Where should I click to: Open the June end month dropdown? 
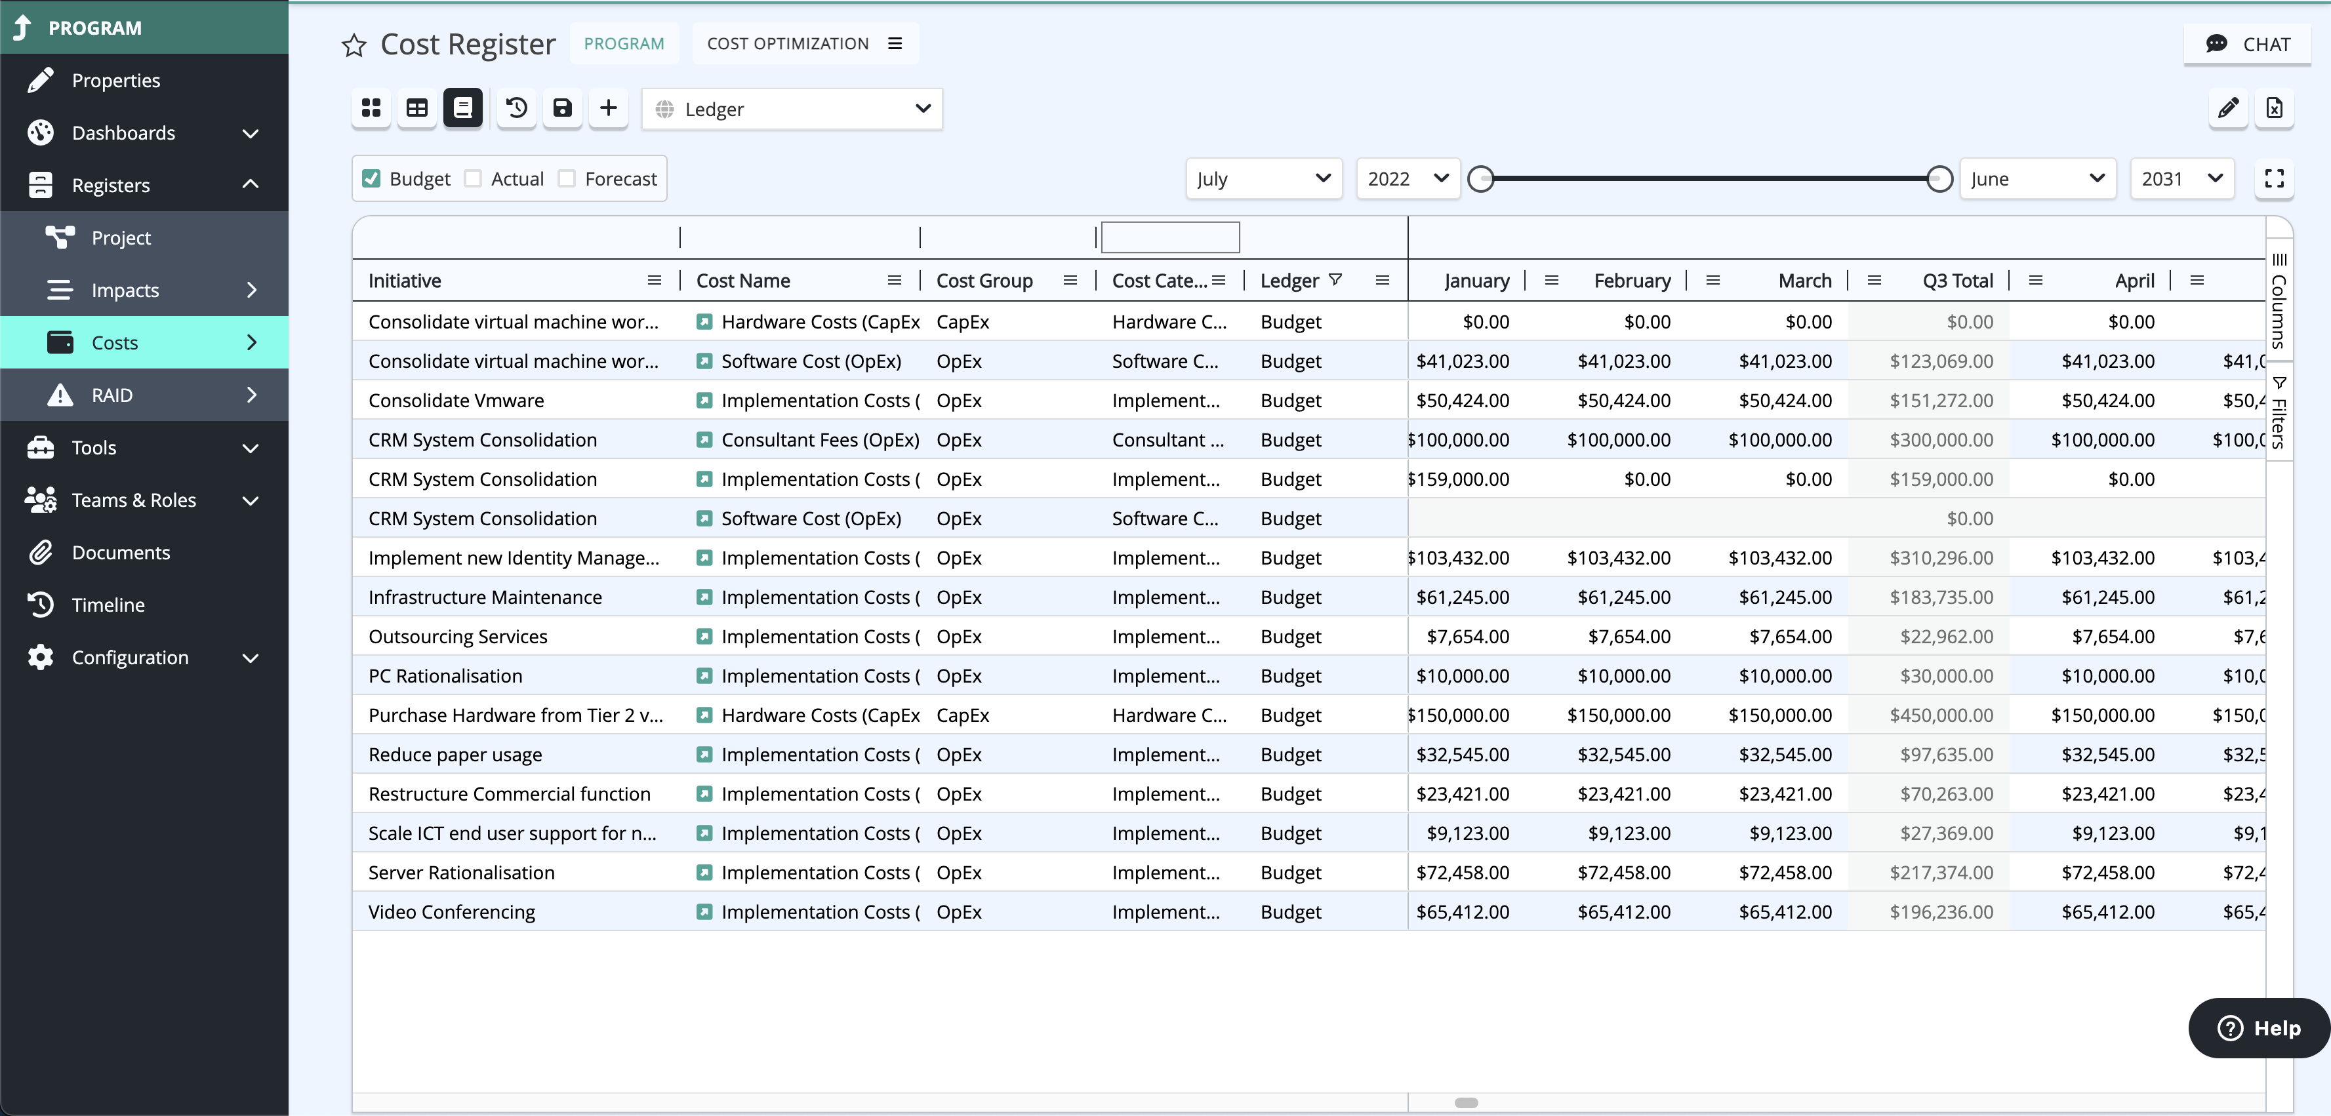2038,178
